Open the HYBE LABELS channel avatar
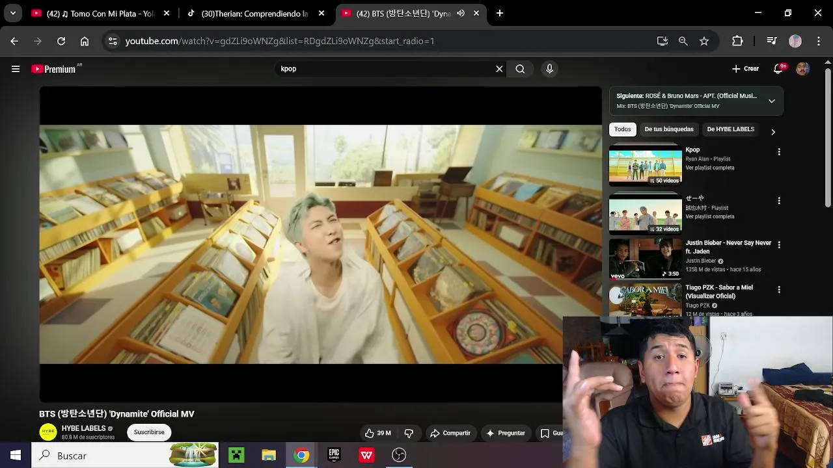Image resolution: width=833 pixels, height=468 pixels. tap(48, 432)
